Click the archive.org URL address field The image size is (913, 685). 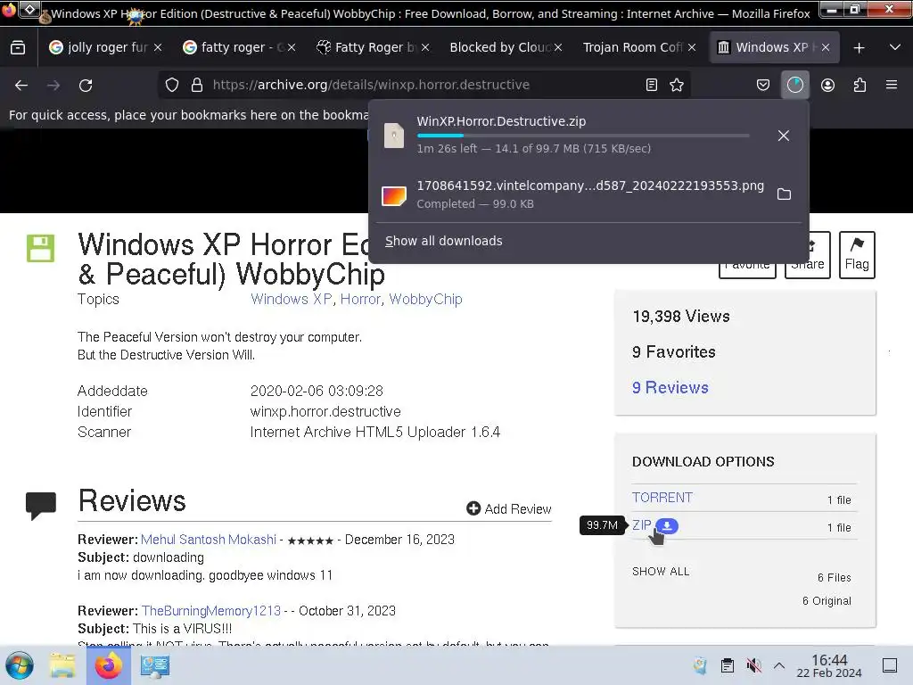(x=424, y=85)
